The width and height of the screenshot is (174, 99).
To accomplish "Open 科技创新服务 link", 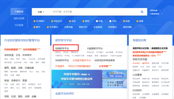I will [x=11, y=49].
